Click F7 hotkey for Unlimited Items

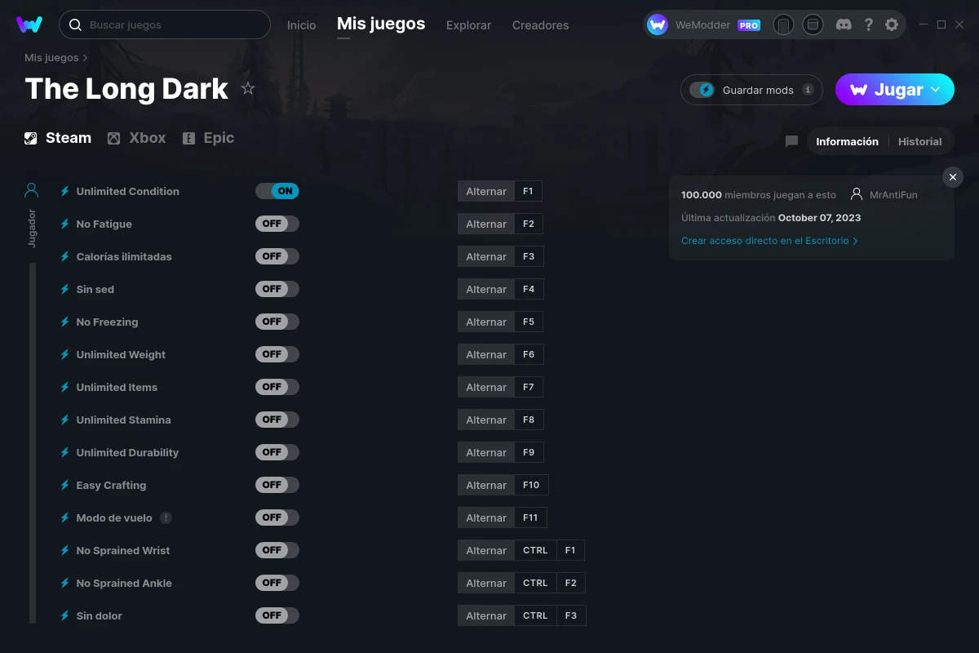click(529, 387)
